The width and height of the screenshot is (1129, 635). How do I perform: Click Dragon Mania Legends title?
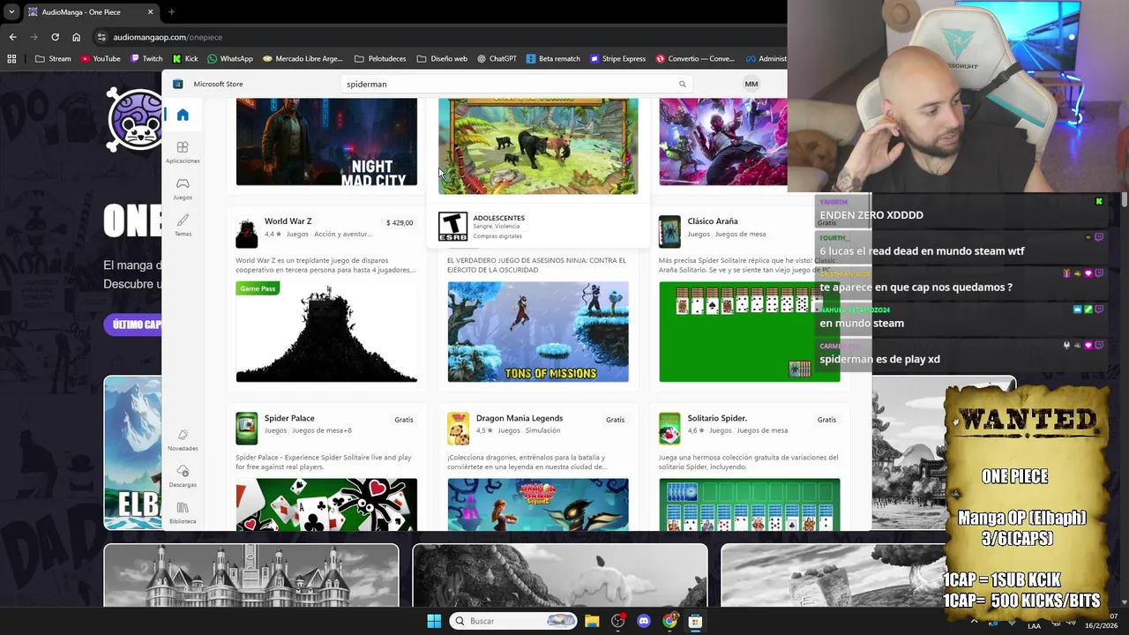520,418
